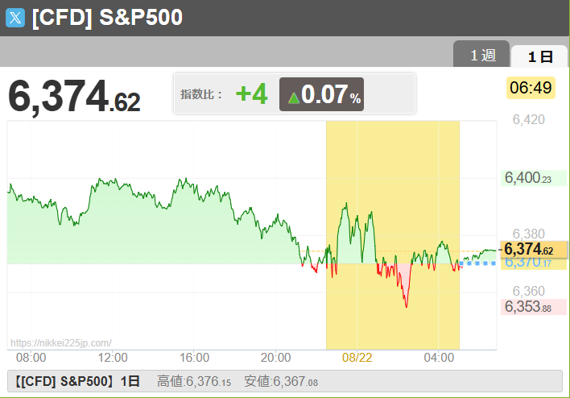Click the current price 6,374.62 headline
The image size is (570, 398).
74,97
